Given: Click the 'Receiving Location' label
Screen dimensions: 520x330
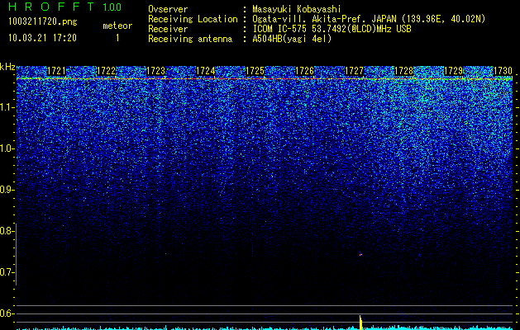Looking at the screenshot, I should point(193,19).
